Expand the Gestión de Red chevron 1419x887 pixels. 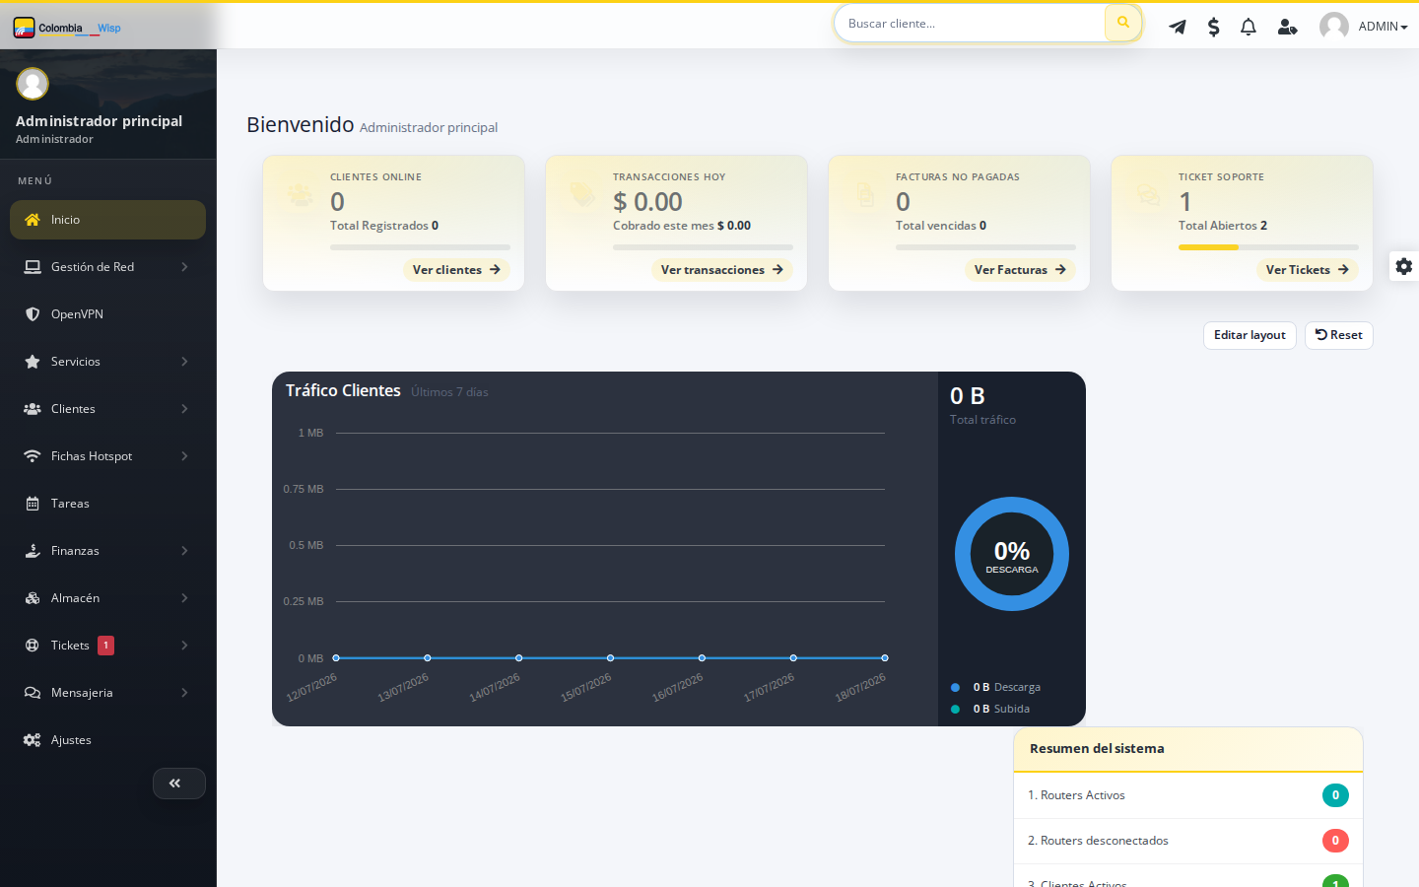pyautogui.click(x=184, y=267)
